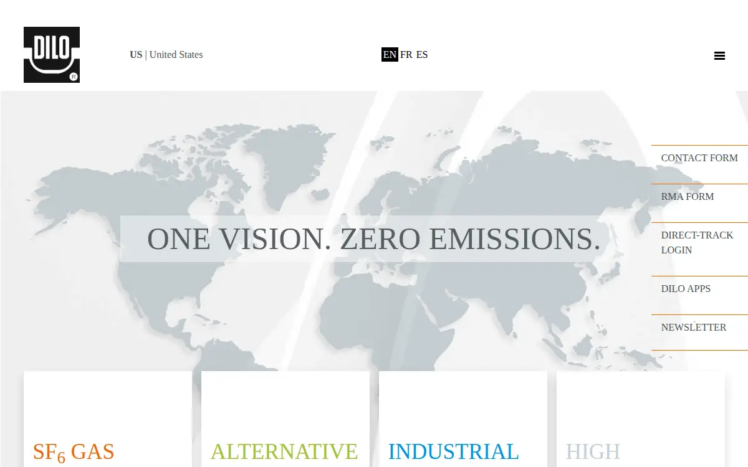Select the EN language option
Viewport: 748px width, 467px height.
390,55
